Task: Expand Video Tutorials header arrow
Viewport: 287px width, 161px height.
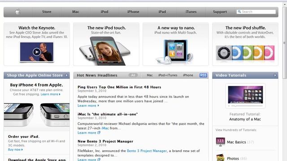Action: 275,75
